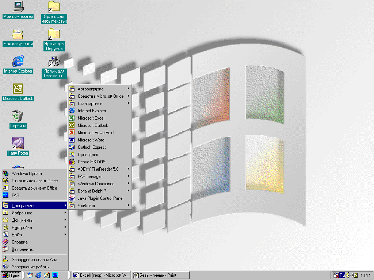374x280 pixels.
Task: Click the FAR manager quick launch icon
Action: coord(55,276)
